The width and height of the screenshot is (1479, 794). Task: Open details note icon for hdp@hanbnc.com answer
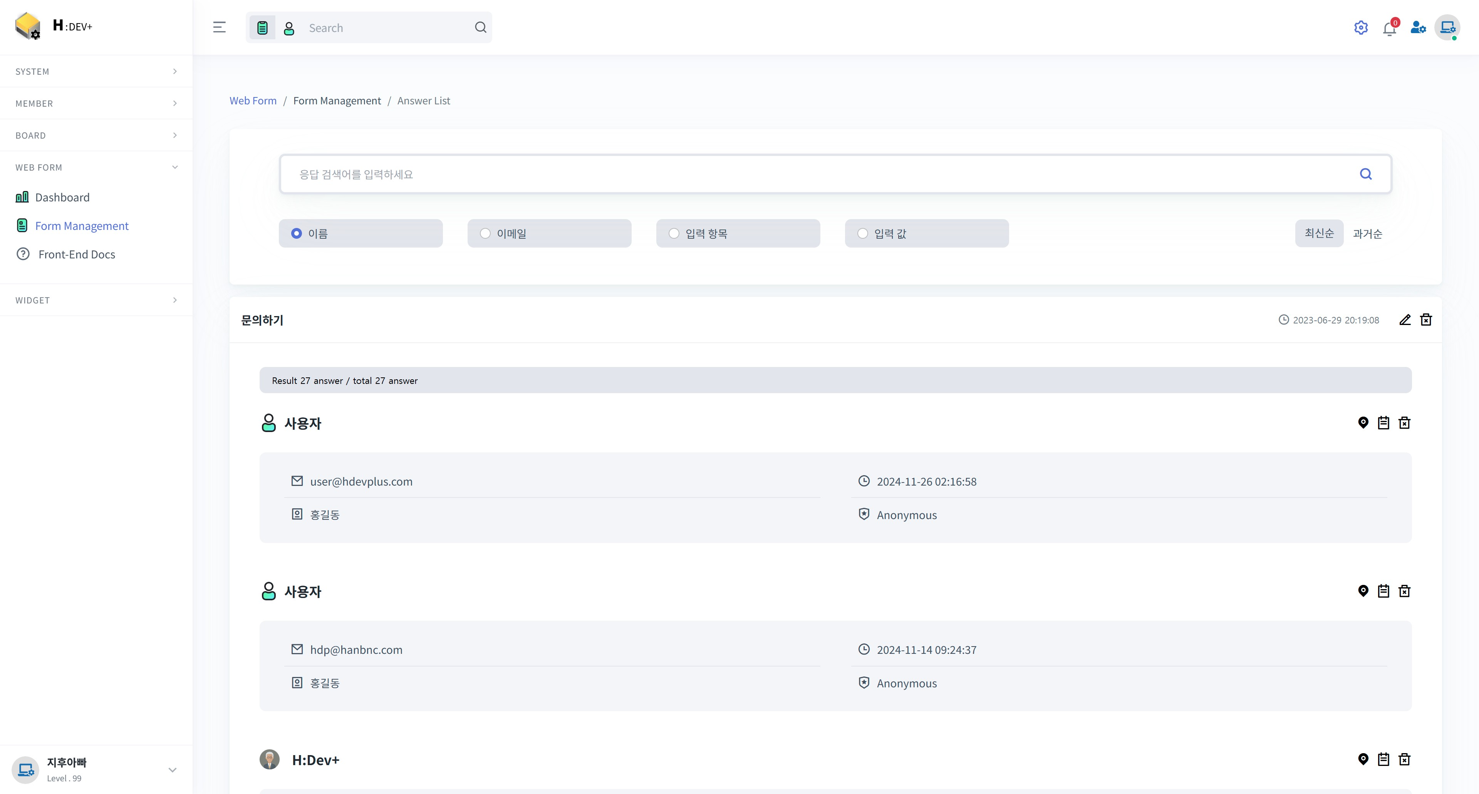[x=1384, y=591]
